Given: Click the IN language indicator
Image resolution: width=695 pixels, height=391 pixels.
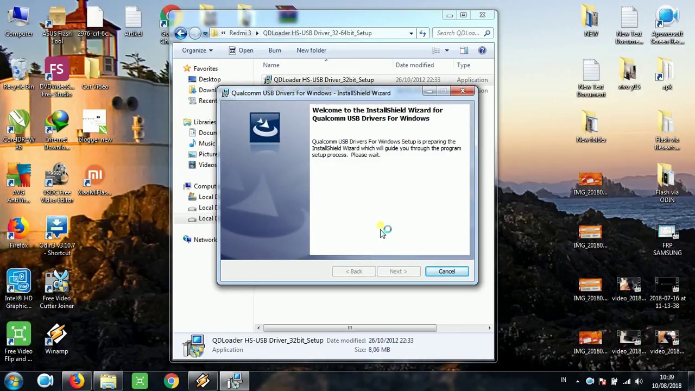Looking at the screenshot, I should click(563, 380).
